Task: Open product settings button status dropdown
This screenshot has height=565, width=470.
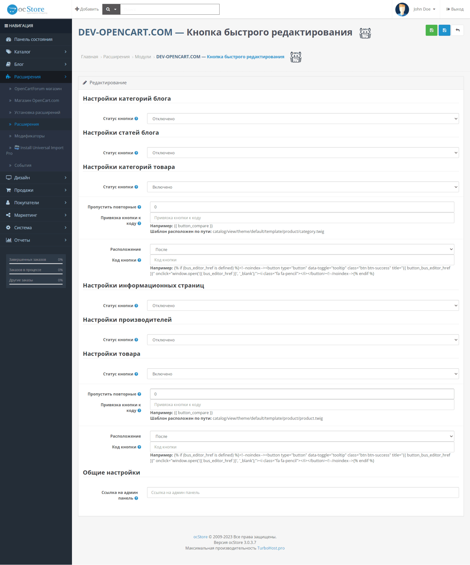Action: [303, 374]
